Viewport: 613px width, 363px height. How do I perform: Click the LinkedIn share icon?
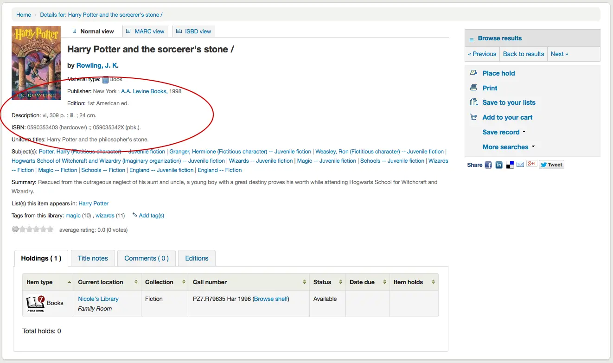coord(499,165)
